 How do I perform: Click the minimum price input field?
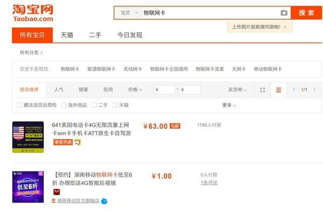pos(165,90)
